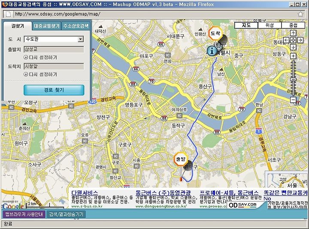Click 맵브라우저 사용안내 button
The height and width of the screenshot is (229, 309).
24,214
